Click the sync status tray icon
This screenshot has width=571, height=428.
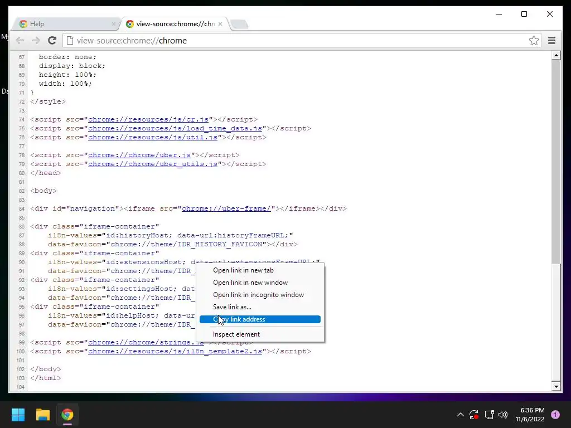click(x=474, y=415)
